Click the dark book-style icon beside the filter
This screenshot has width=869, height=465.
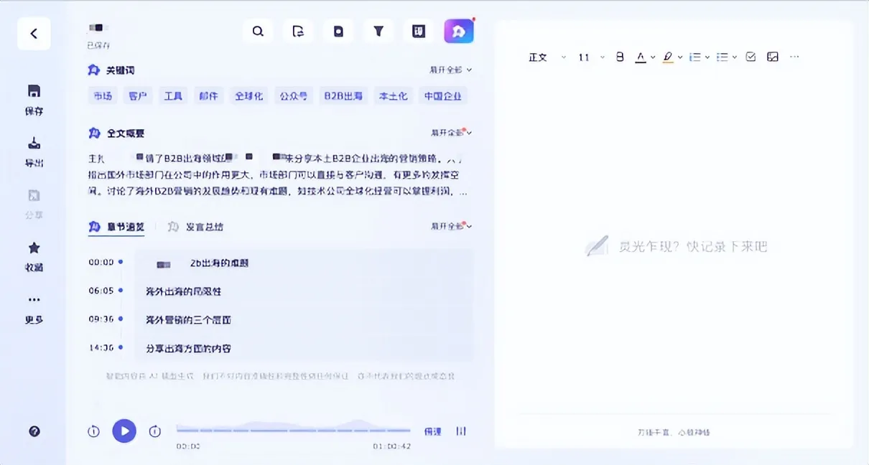point(419,31)
